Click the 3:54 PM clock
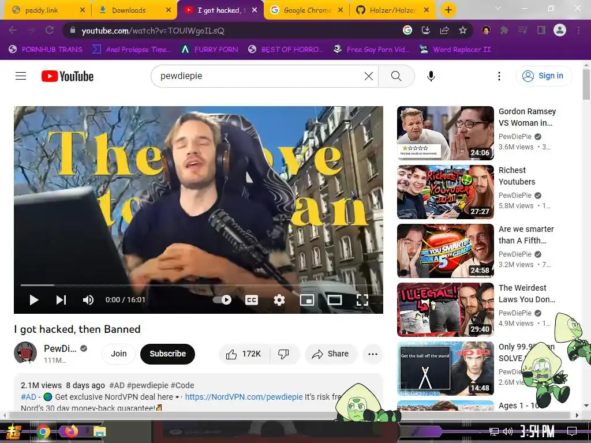Image resolution: width=591 pixels, height=443 pixels. tap(537, 431)
